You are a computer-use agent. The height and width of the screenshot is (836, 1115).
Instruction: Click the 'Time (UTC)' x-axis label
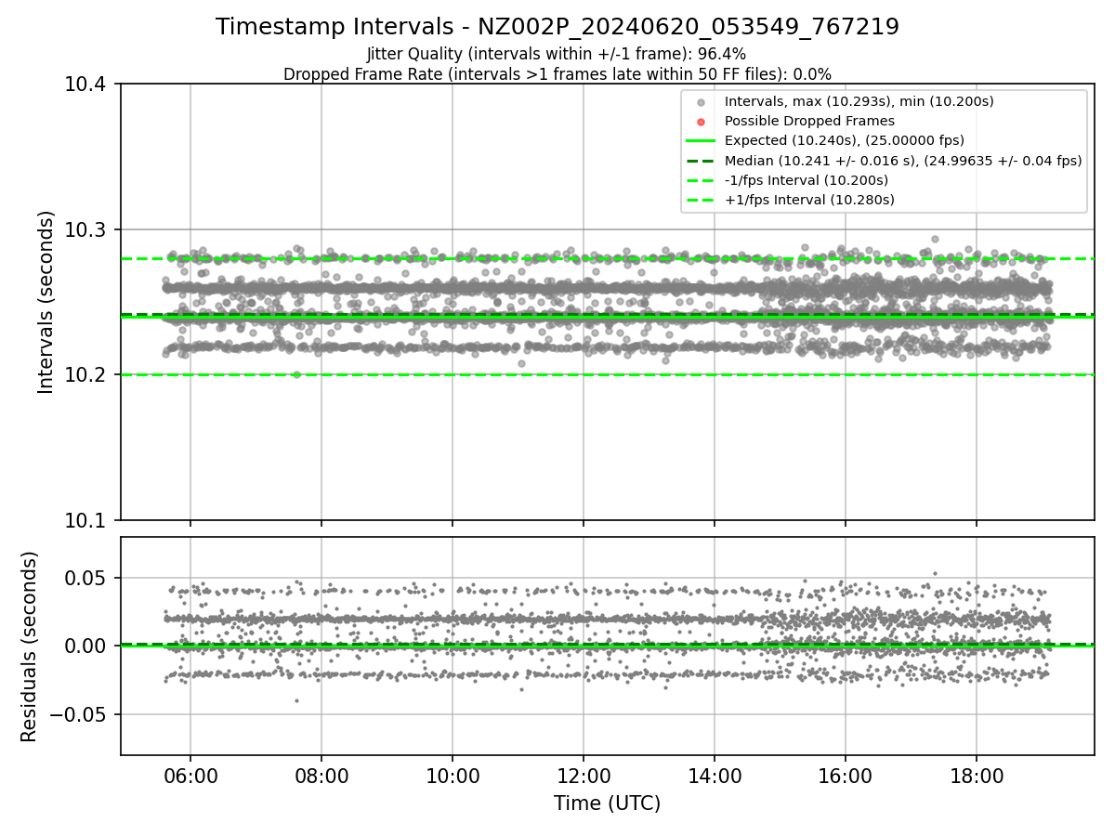tap(607, 803)
